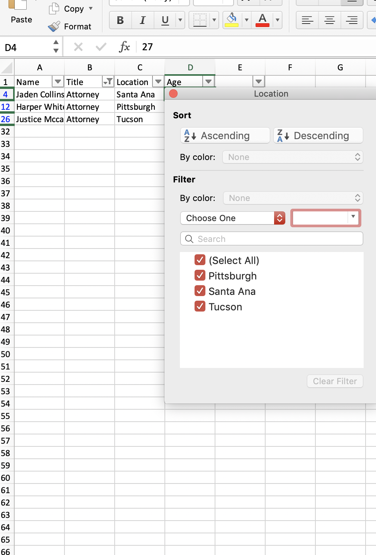Open the Age column filter dropdown
376x555 pixels.
tap(208, 82)
